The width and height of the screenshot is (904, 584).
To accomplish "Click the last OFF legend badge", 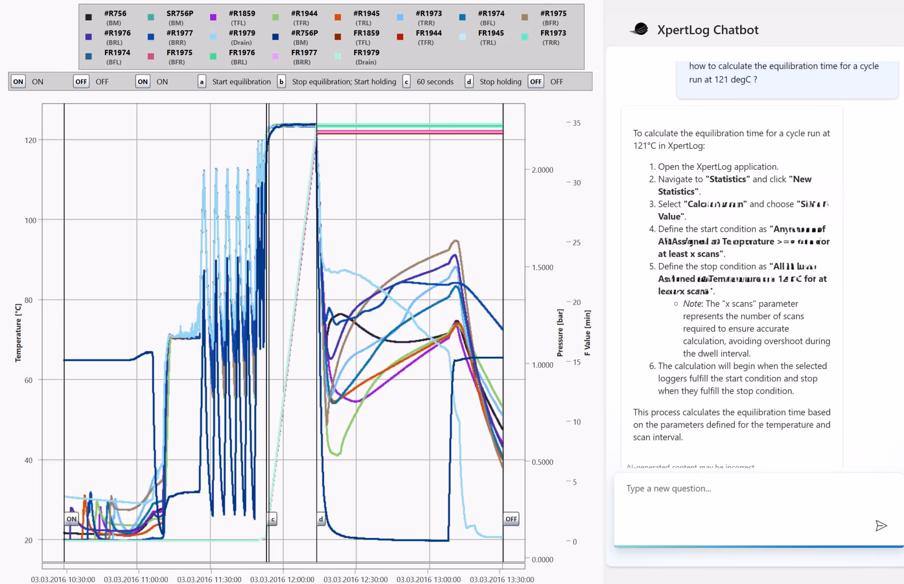I will (536, 82).
